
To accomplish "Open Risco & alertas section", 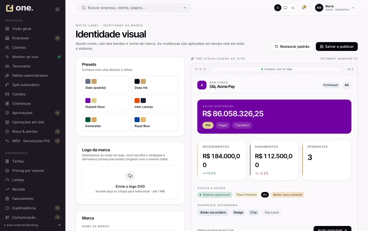I will (x=33, y=131).
